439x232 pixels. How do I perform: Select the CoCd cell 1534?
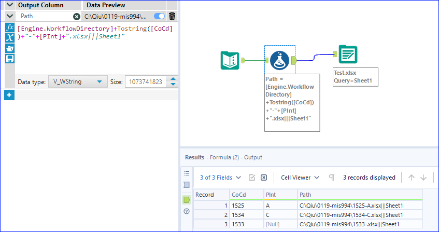tap(247, 215)
